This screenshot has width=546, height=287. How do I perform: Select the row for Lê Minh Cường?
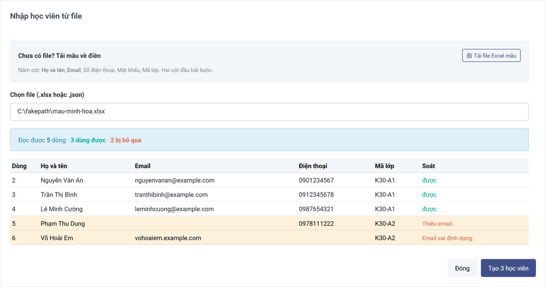click(269, 209)
